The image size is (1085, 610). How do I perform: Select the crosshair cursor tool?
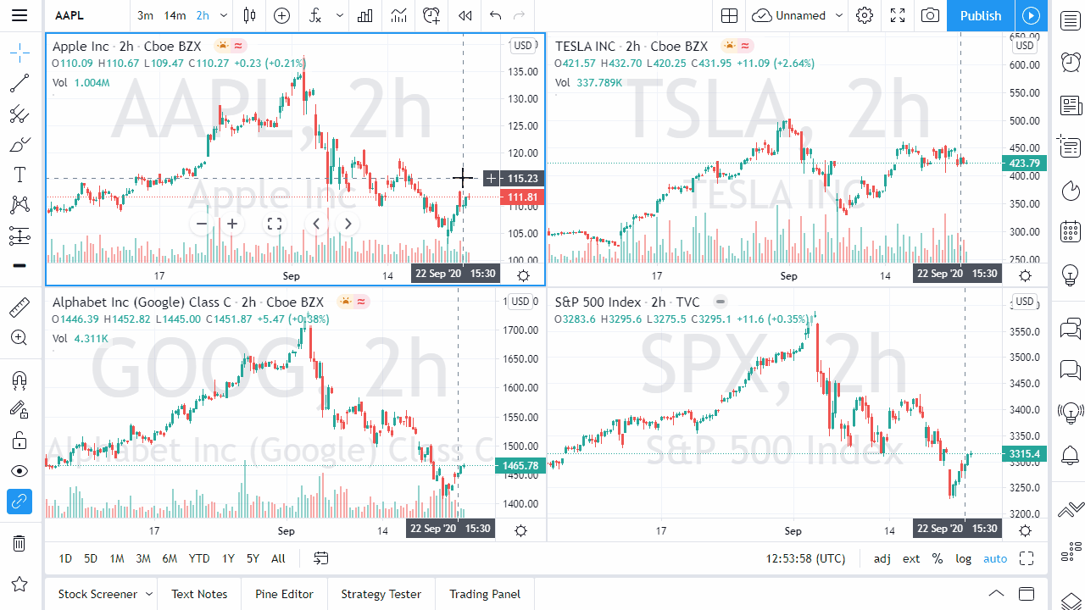click(x=19, y=53)
